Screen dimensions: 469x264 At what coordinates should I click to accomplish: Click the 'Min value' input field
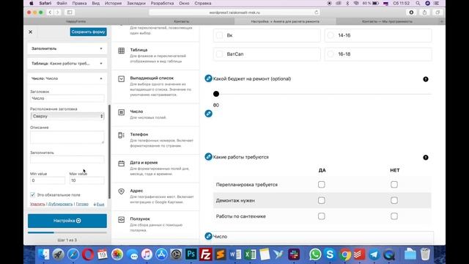(48, 180)
